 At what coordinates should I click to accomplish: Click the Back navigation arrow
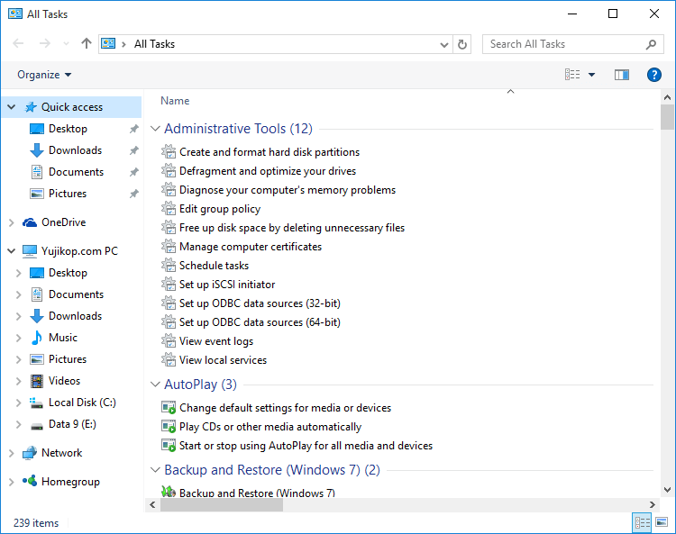click(x=18, y=43)
